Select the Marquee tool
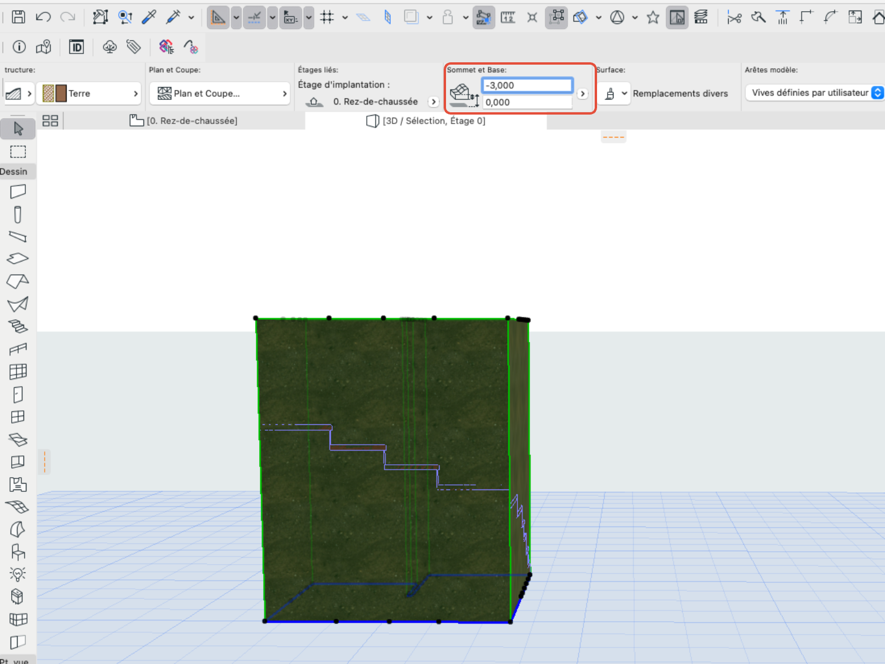This screenshot has height=664, width=885. [18, 152]
